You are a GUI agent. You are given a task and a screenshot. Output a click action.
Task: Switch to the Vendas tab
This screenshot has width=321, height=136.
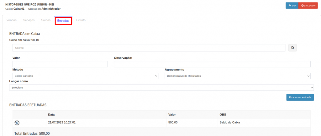pyautogui.click(x=12, y=20)
